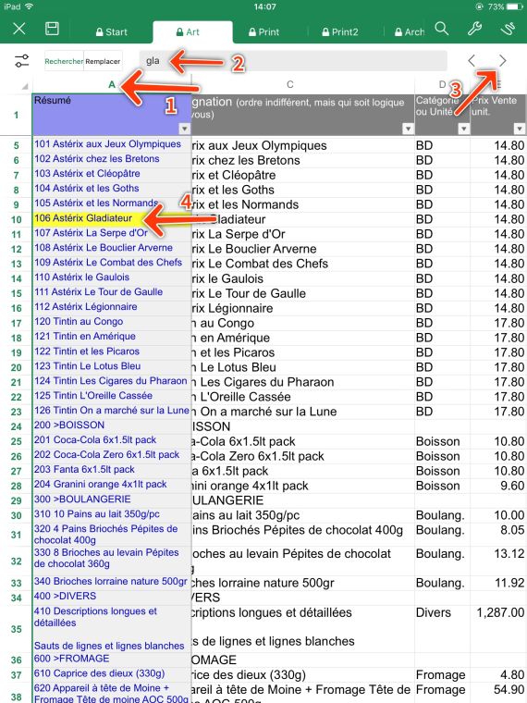Viewport: 527px width, 703px height.
Task: Select column A header
Action: point(112,84)
